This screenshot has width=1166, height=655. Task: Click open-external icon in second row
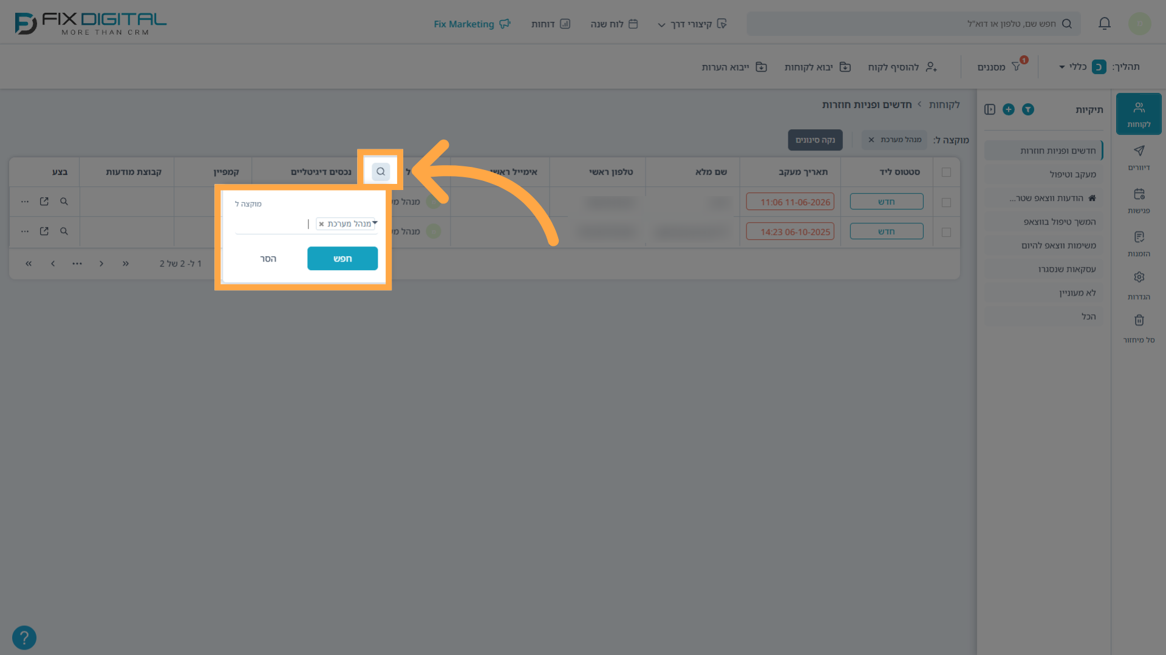44,231
